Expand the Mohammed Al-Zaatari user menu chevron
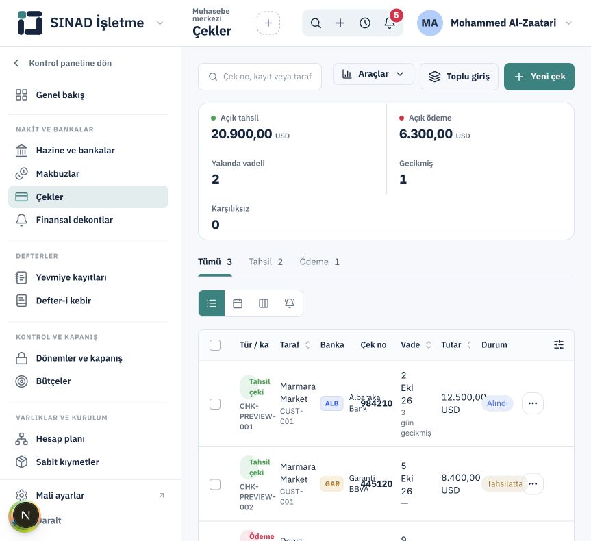Image resolution: width=591 pixels, height=541 pixels. click(x=569, y=23)
